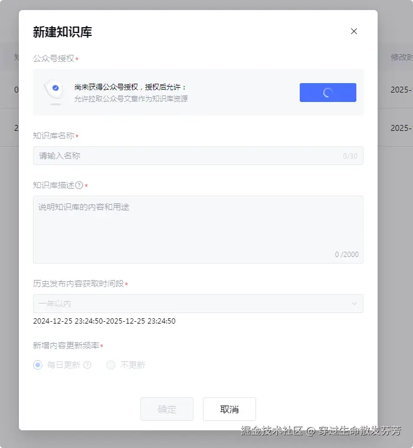Click the 新建知识库 dialog title
413x448 pixels.
coord(63,32)
